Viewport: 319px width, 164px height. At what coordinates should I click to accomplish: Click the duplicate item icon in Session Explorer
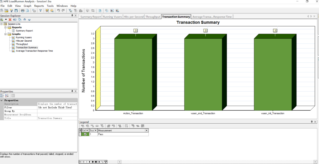click(20, 20)
